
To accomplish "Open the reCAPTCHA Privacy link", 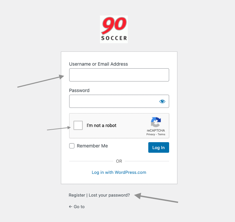I will [x=151, y=134].
